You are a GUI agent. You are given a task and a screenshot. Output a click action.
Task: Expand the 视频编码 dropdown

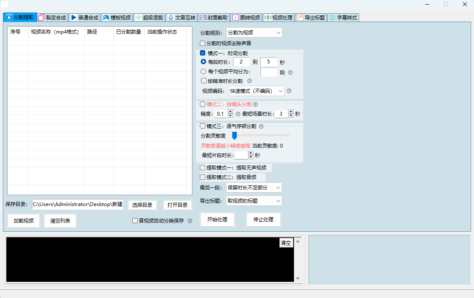click(x=256, y=91)
